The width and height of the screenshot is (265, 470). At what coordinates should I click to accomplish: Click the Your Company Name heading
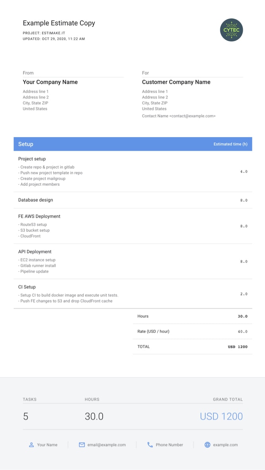pyautogui.click(x=50, y=82)
